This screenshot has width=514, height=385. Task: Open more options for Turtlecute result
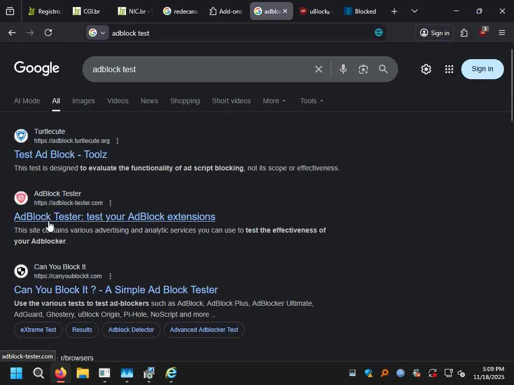(117, 141)
